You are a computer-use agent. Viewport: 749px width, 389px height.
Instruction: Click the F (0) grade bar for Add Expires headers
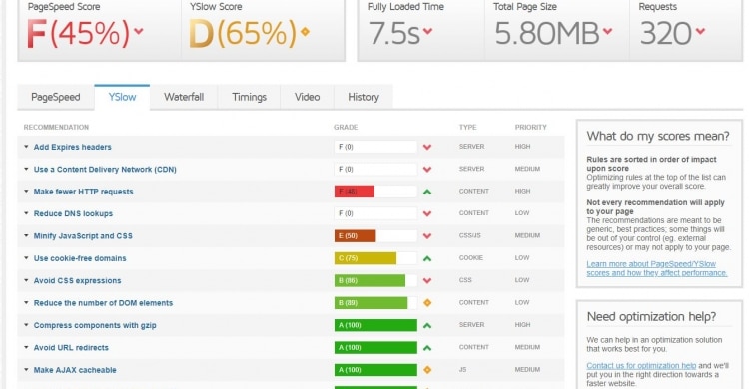coord(375,147)
